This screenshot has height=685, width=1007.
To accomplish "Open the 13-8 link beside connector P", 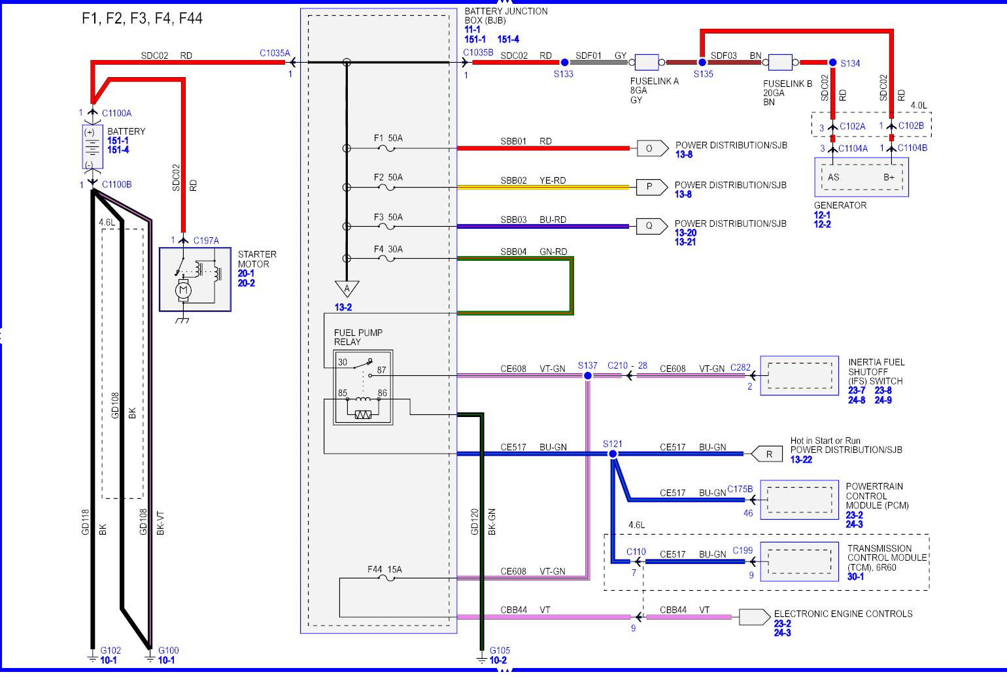I will click(x=683, y=195).
